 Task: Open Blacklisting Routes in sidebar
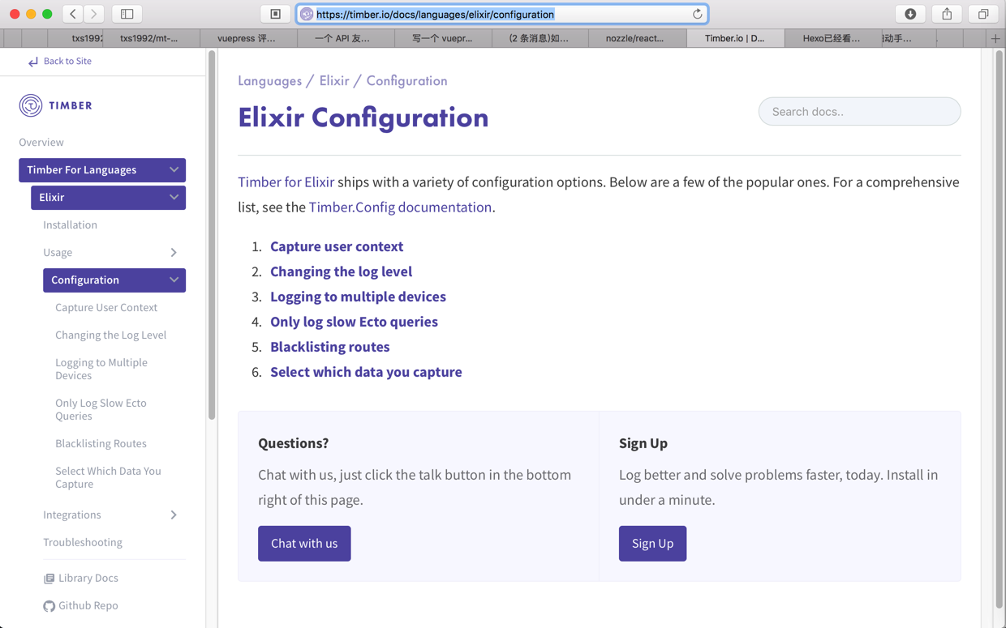pos(101,444)
